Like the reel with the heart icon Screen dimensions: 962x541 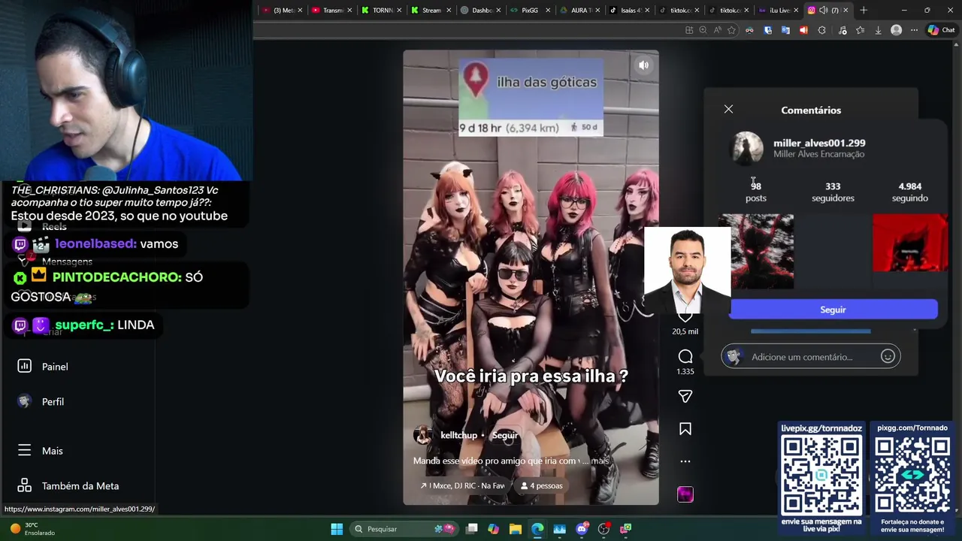click(x=685, y=316)
